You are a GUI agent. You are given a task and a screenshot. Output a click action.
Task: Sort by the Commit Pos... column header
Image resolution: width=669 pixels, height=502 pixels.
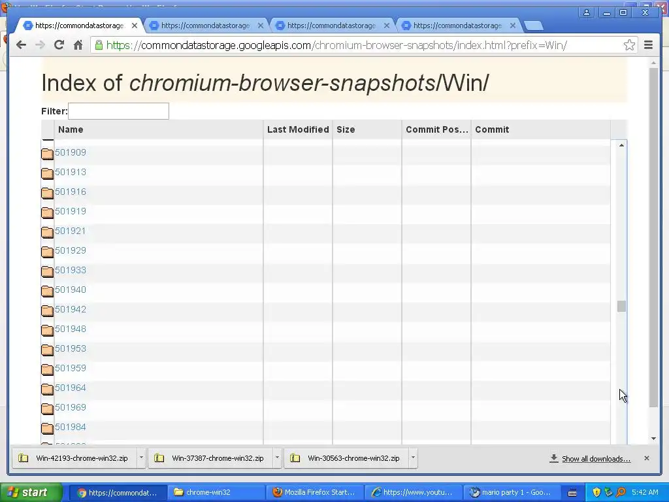point(437,130)
